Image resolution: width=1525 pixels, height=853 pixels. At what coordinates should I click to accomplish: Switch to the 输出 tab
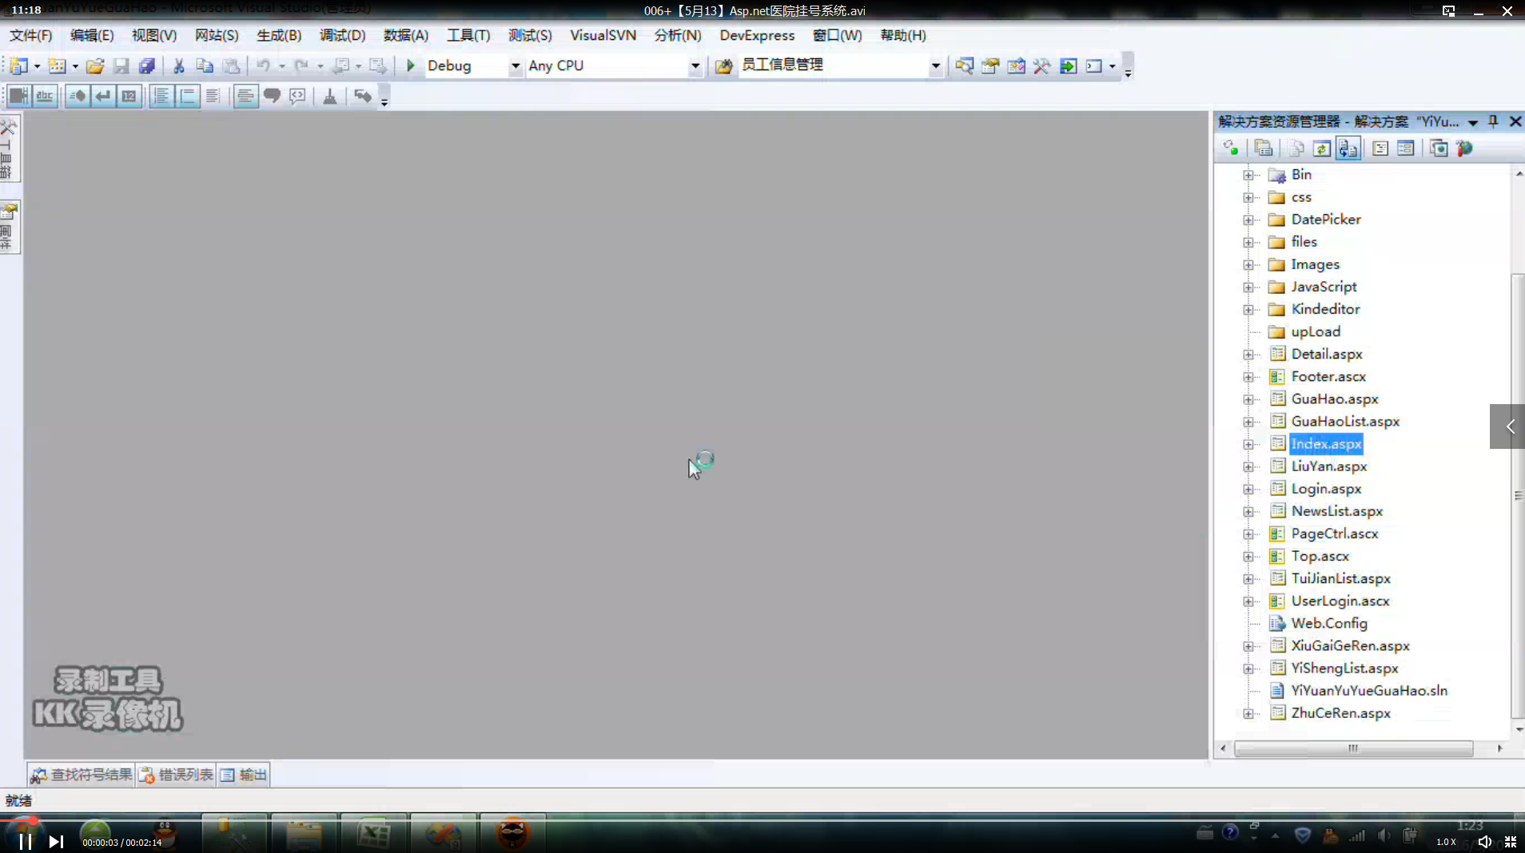[x=244, y=775]
